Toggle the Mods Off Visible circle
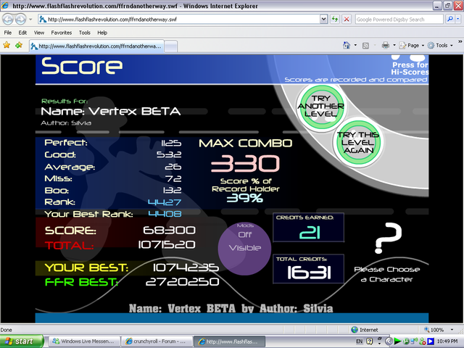 pyautogui.click(x=245, y=248)
